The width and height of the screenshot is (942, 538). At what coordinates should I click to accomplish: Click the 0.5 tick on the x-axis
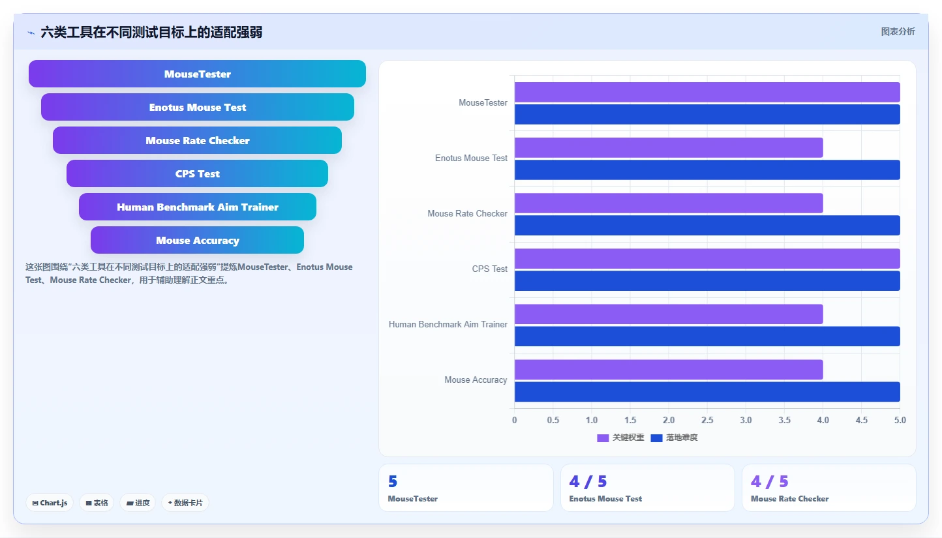click(x=553, y=420)
